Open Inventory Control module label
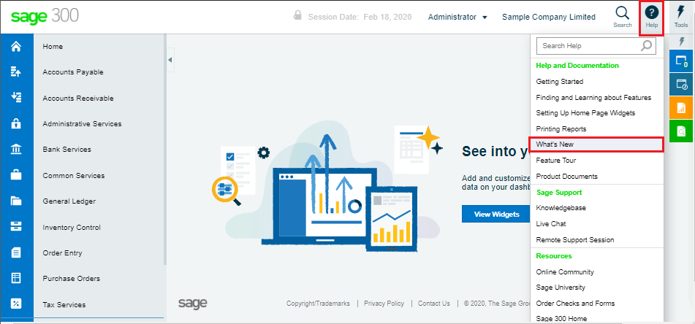This screenshot has width=695, height=324. click(72, 227)
